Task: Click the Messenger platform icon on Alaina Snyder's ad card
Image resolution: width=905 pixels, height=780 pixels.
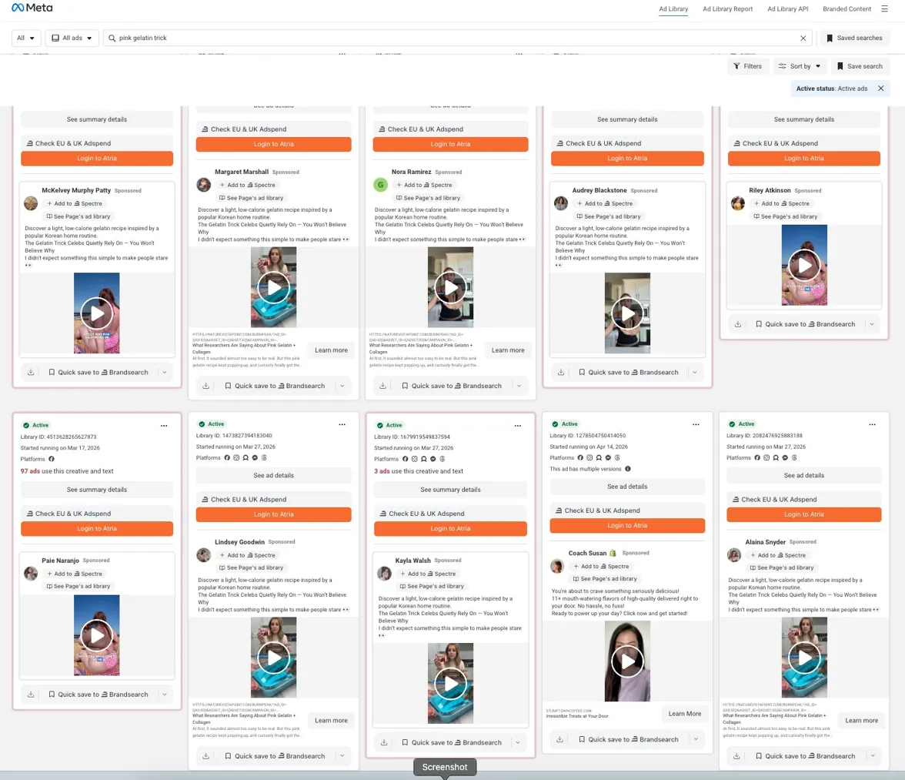Action: pyautogui.click(x=785, y=458)
